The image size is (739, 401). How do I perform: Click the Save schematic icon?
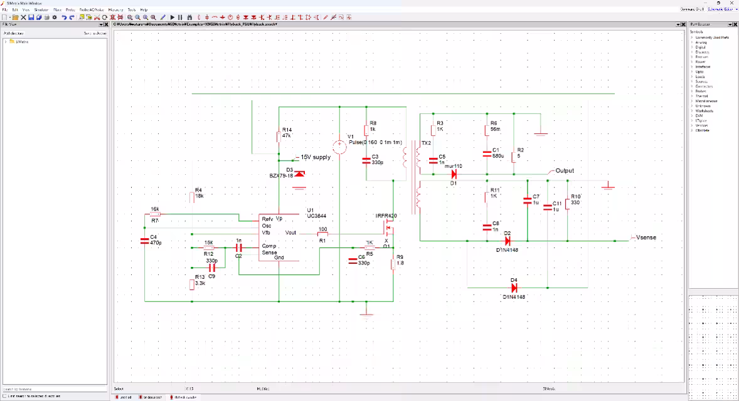point(31,18)
